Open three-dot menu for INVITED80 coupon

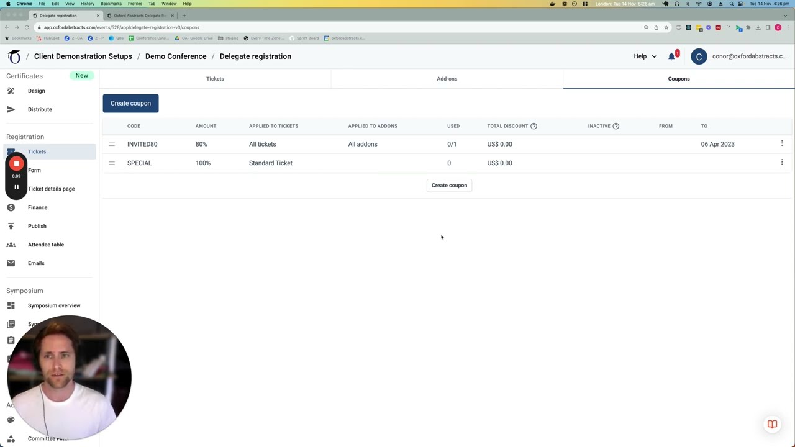(781, 143)
